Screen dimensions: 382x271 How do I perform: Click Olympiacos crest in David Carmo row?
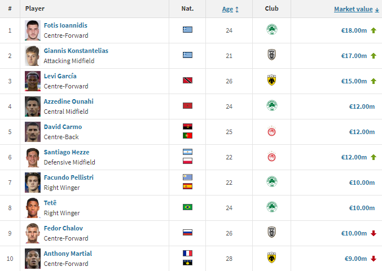coord(271,131)
